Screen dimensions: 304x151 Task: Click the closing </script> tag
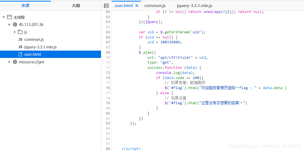(x=131, y=149)
